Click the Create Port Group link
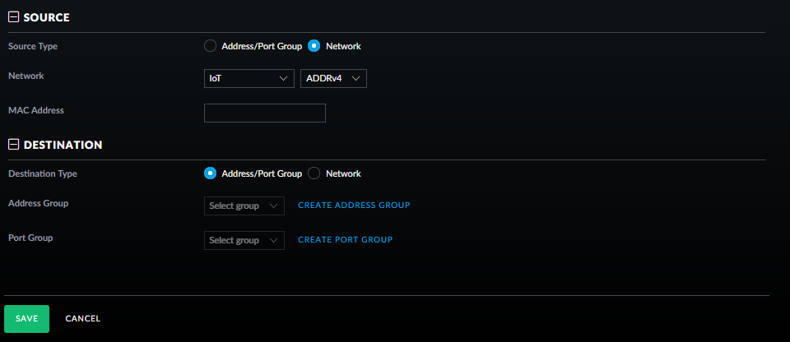The height and width of the screenshot is (342, 790). pyautogui.click(x=345, y=240)
